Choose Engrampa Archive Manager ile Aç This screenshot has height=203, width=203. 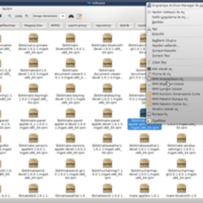click(175, 6)
